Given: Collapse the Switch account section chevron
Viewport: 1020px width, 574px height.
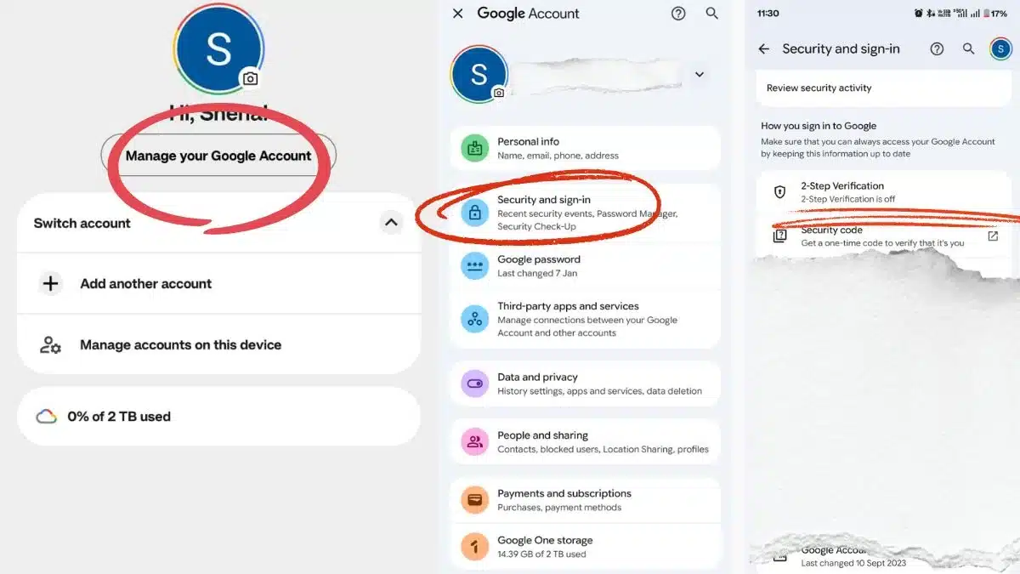Looking at the screenshot, I should tap(391, 223).
